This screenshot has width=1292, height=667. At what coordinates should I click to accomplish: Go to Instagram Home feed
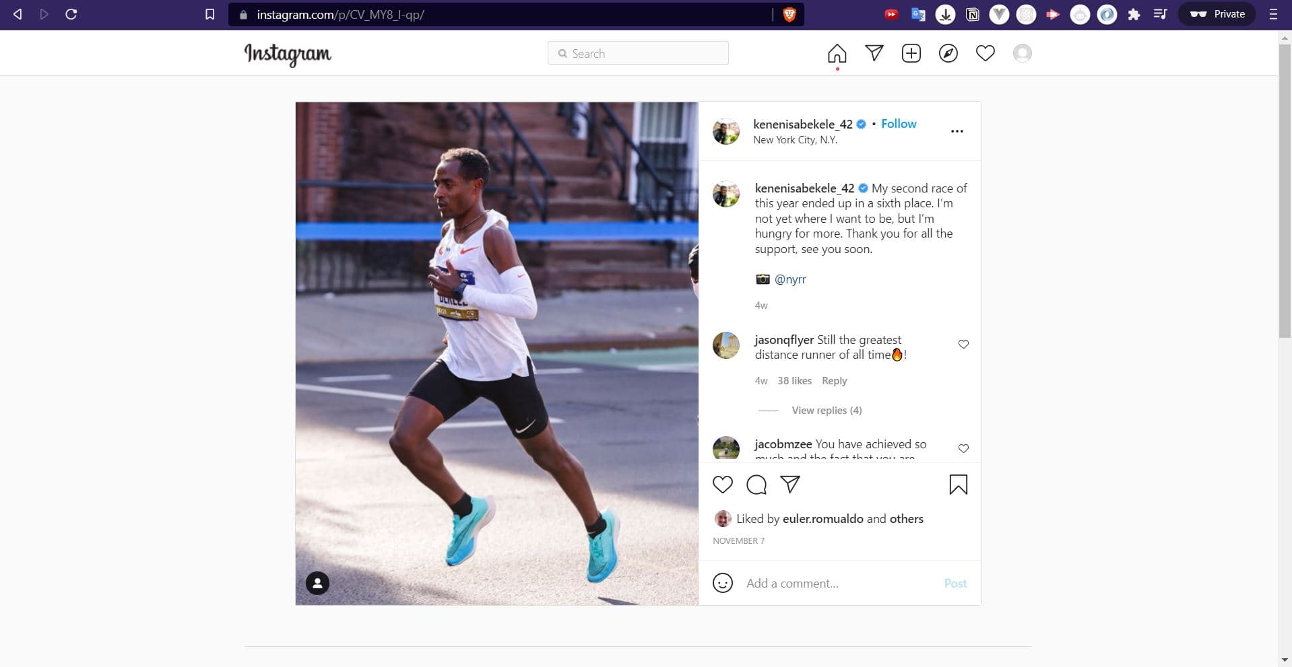point(837,53)
